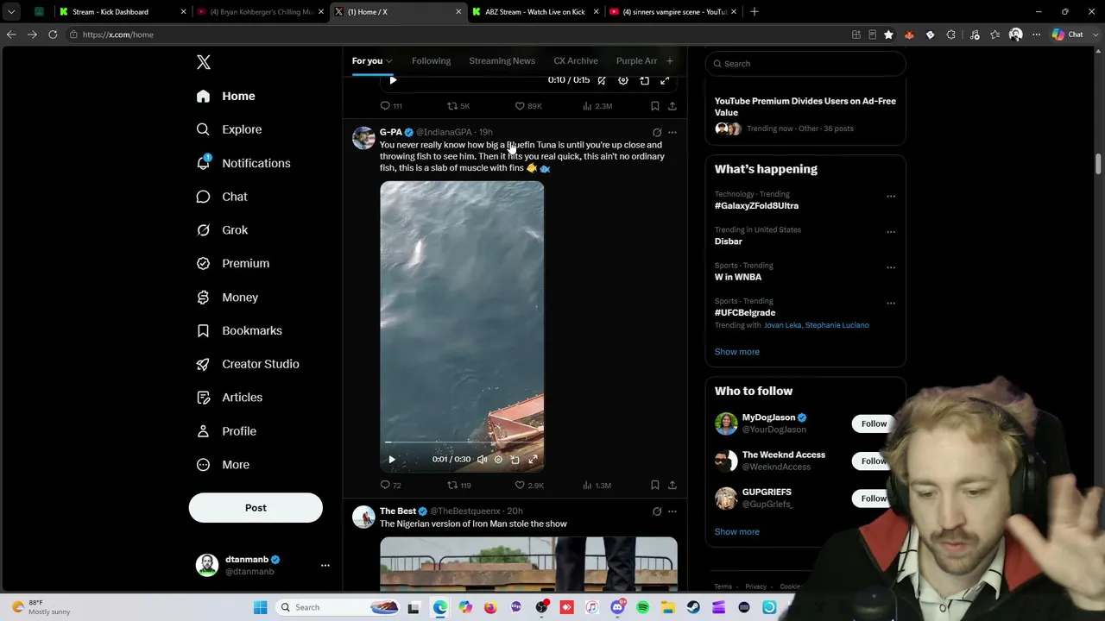Switch to the Stream - Kick Dashboard browser tab
The height and width of the screenshot is (621, 1105).
tap(123, 12)
